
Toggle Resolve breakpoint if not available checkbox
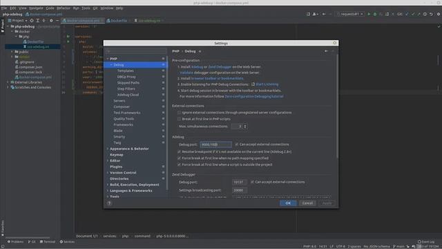pos(179,151)
